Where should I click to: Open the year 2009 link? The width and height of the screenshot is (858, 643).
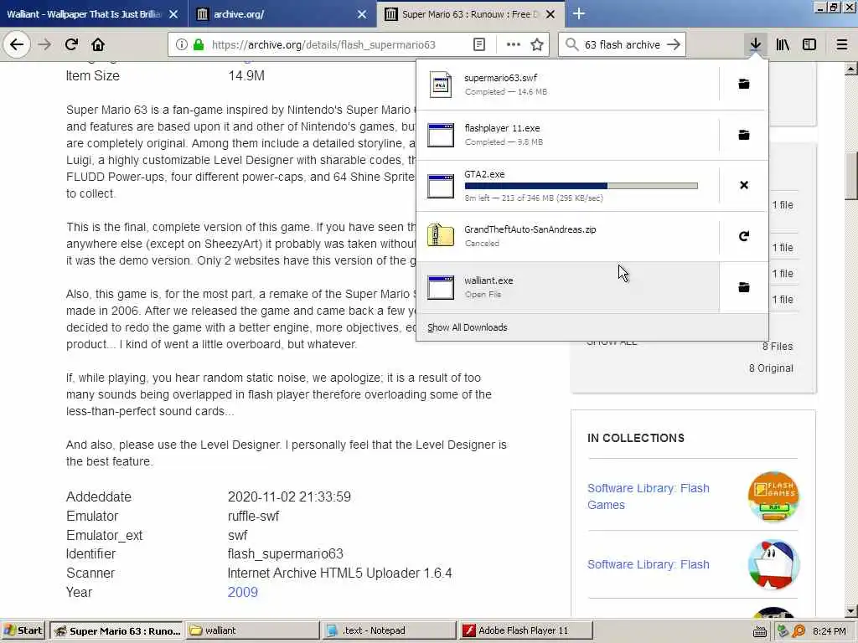coord(242,592)
